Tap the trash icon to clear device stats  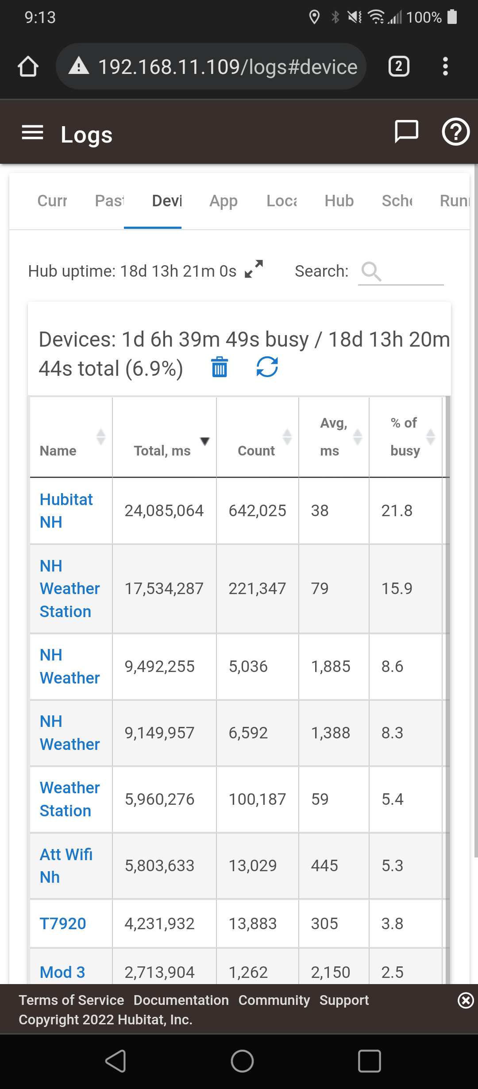220,367
